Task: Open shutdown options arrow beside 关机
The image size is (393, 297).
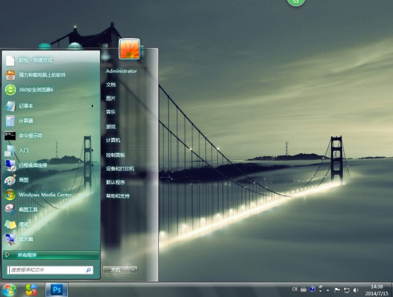Action: (134, 269)
